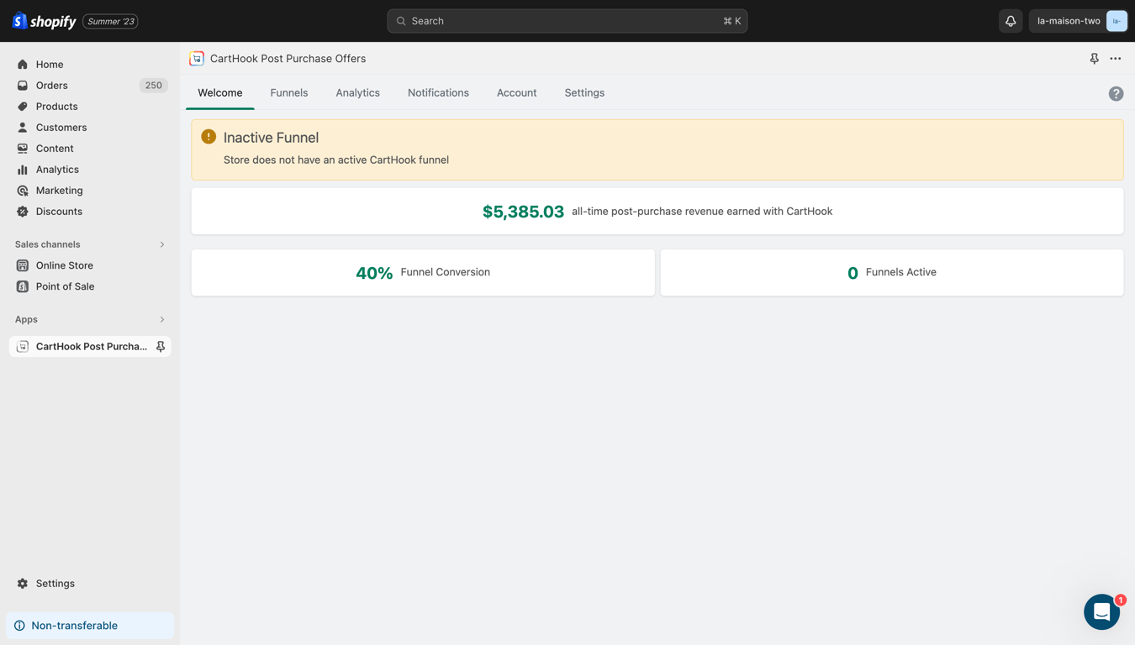This screenshot has width=1135, height=645.
Task: Open the Account tab
Action: coord(516,93)
